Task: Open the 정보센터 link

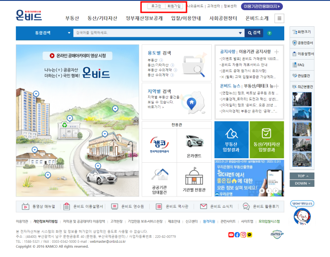Action: coord(230,6)
